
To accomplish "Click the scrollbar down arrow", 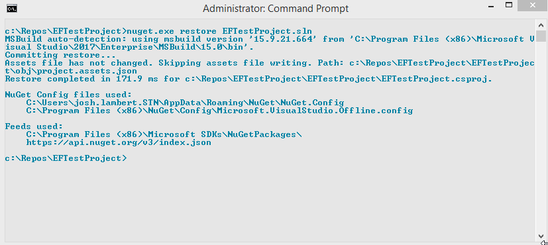I will (541, 236).
